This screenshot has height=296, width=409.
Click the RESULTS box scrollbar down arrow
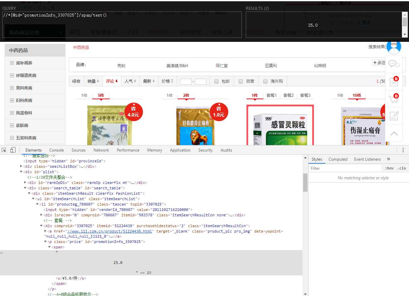pos(405,34)
